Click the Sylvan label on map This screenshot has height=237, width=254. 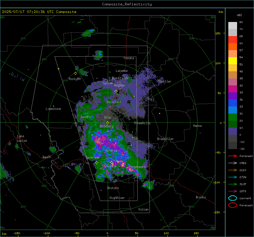pos(108,83)
